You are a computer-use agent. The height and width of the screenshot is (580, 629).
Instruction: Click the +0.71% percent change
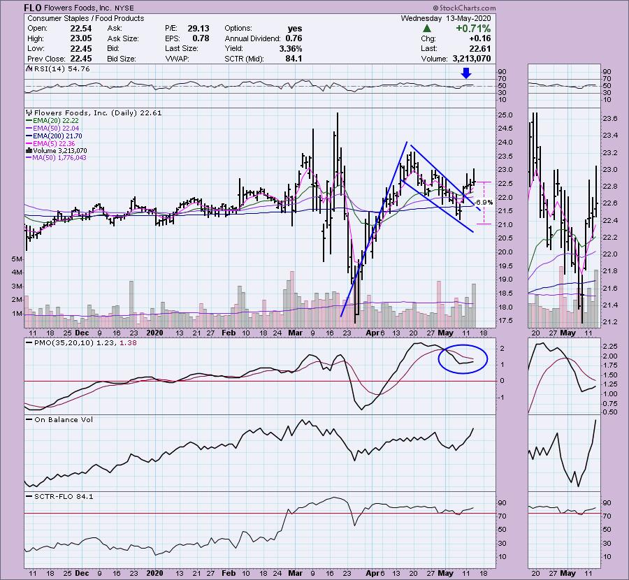473,29
